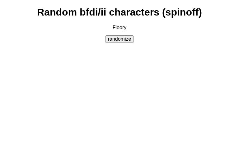This screenshot has height=149, width=239.
Task: Click the page title heading
Action: [x=119, y=12]
